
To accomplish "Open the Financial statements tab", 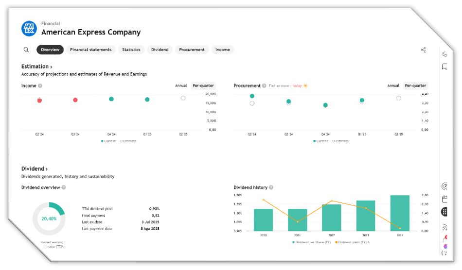I will [91, 50].
